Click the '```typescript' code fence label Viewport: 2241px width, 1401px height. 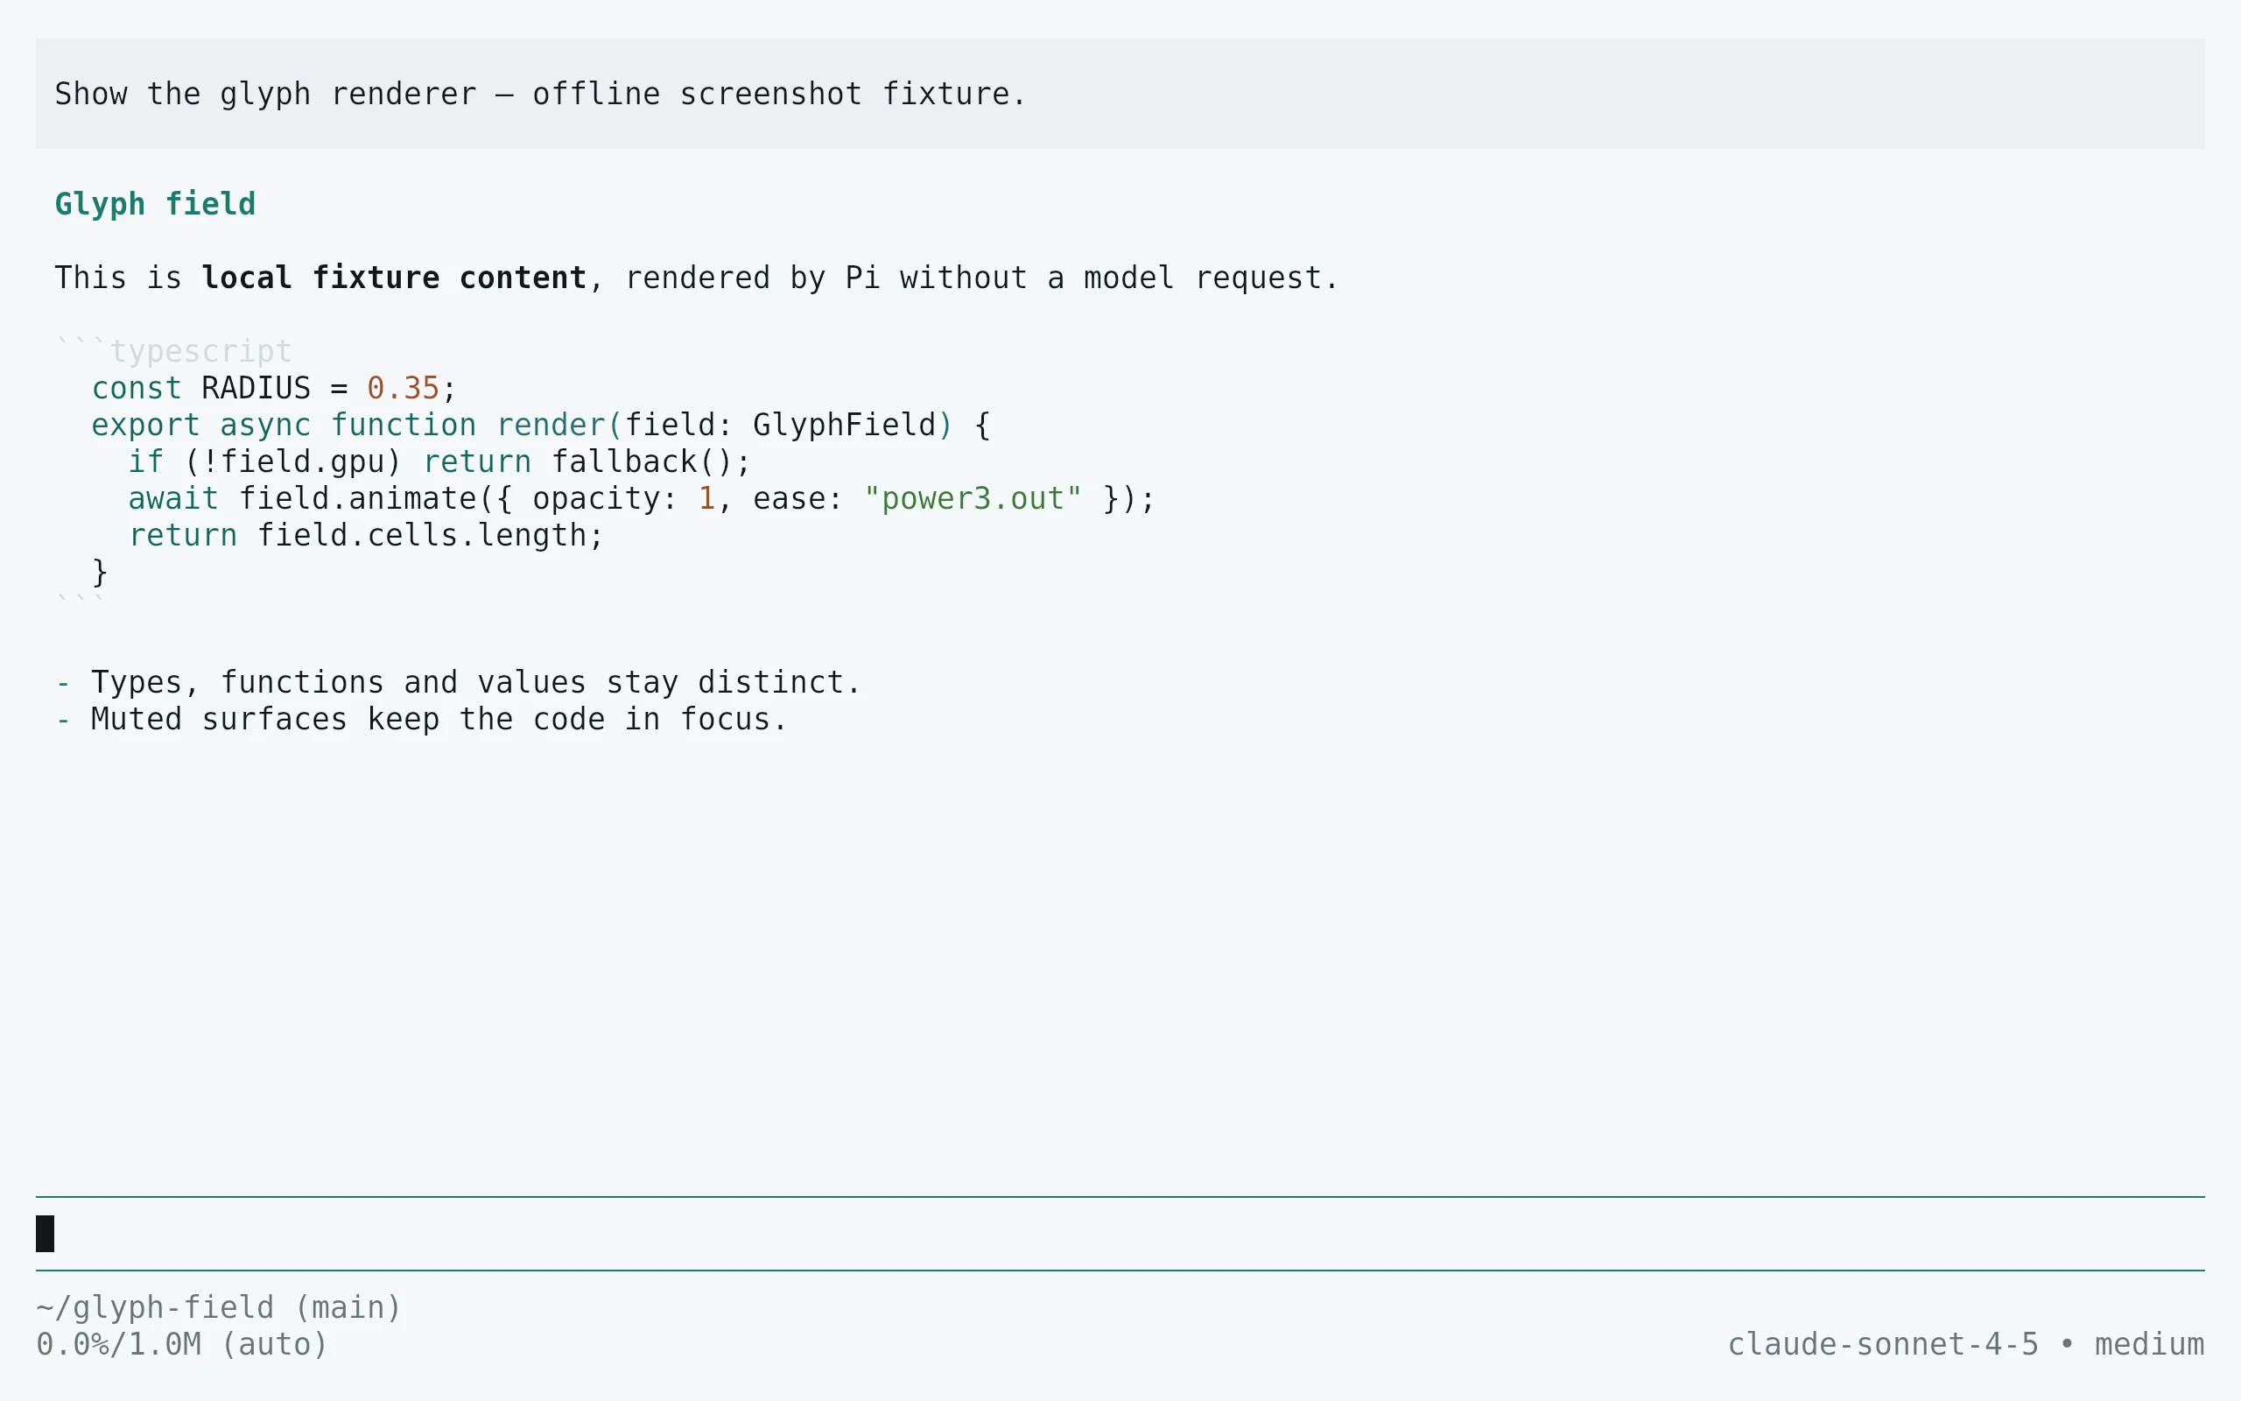point(173,351)
